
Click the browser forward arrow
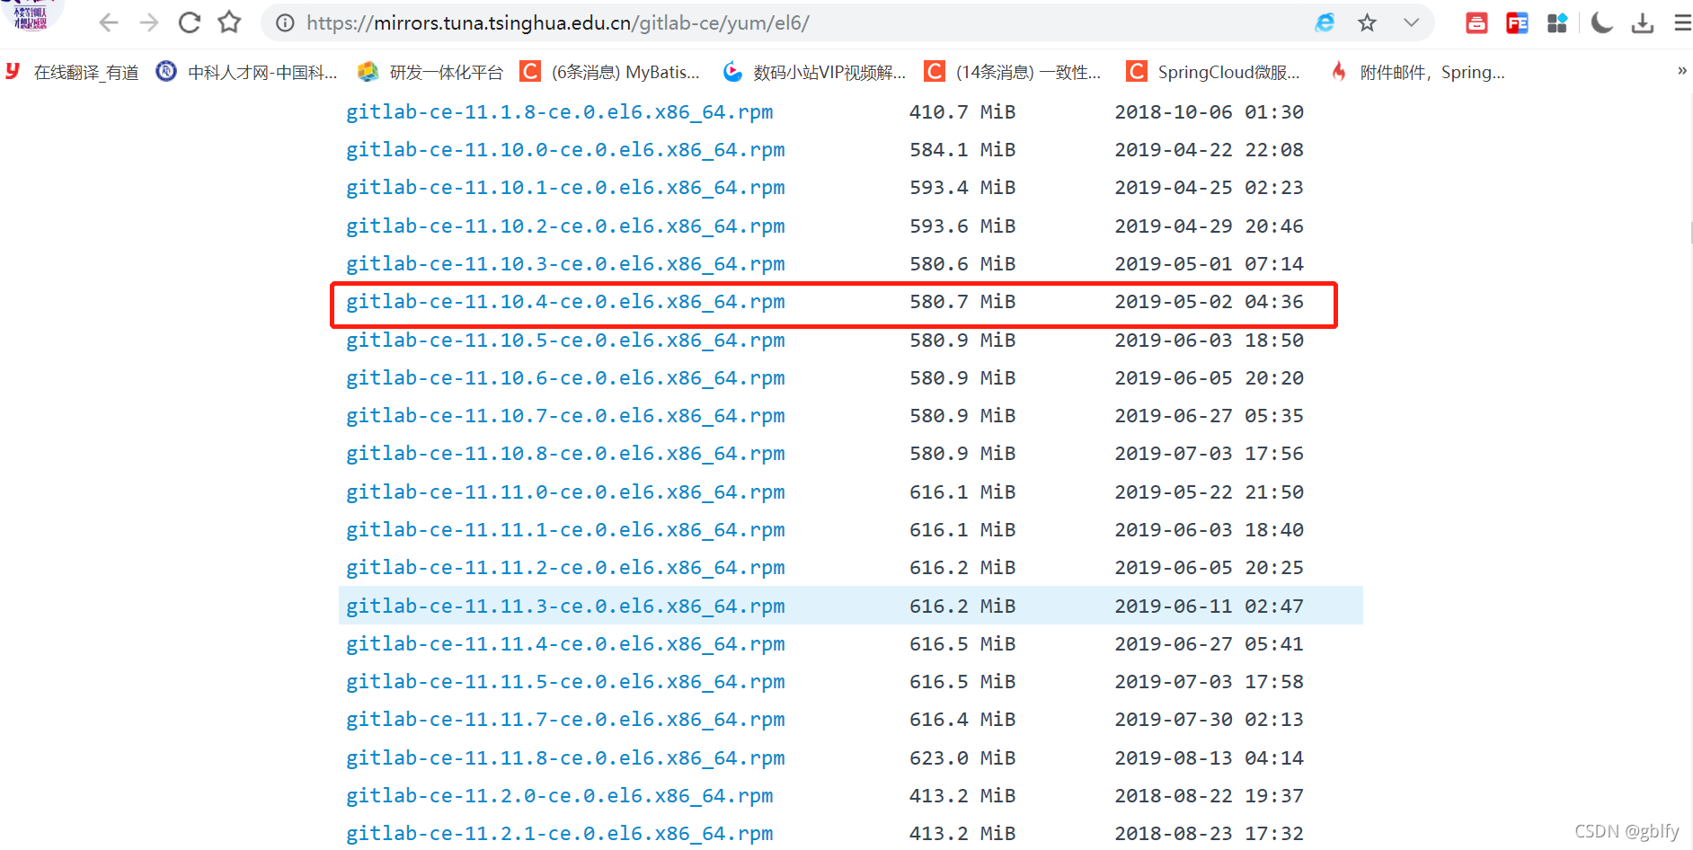(x=149, y=22)
